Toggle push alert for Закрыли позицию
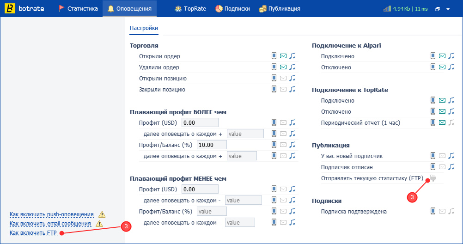This screenshot has height=244, width=463. [274, 89]
